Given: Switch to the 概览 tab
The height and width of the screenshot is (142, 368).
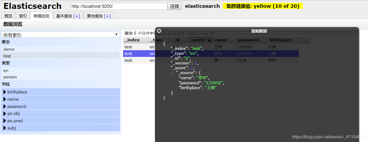Looking at the screenshot, I should 8,16.
